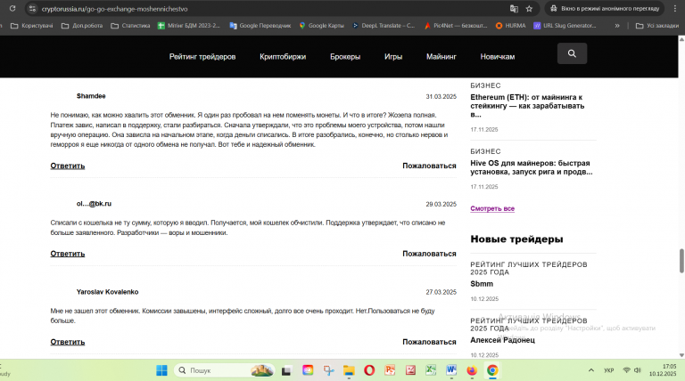Open the Новичкам menu item
The image size is (685, 381).
tap(498, 57)
